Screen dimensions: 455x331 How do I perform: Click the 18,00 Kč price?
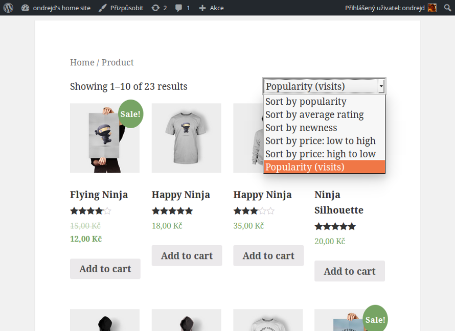167,226
